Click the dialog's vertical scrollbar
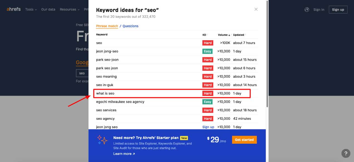Image resolution: width=354 pixels, height=162 pixels. [267, 55]
